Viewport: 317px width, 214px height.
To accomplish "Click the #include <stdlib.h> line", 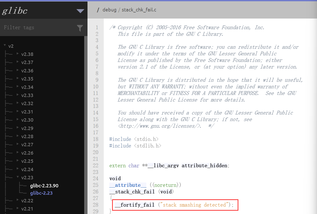I will click(x=135, y=146).
